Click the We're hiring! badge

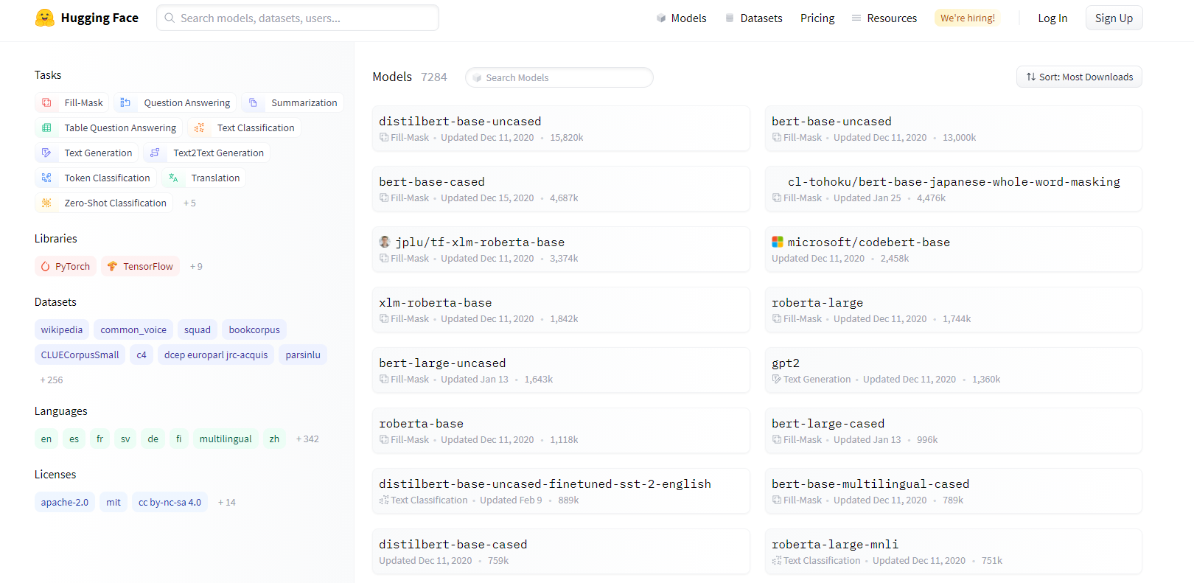point(968,18)
